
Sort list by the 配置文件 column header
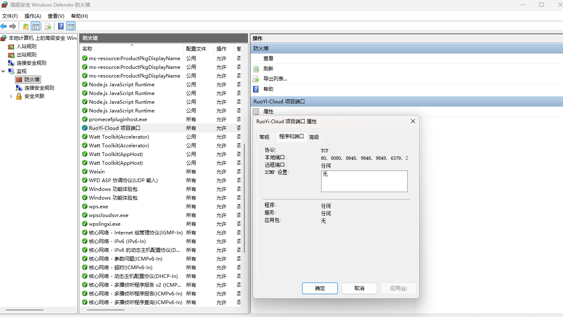point(199,49)
